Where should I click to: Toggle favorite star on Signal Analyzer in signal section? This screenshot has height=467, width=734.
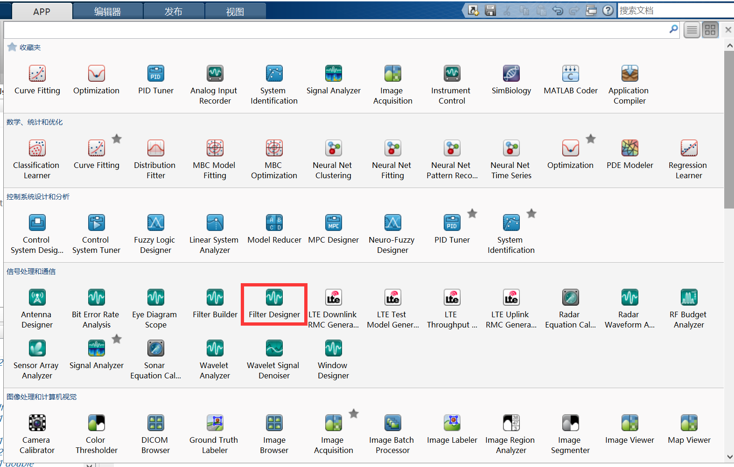(x=117, y=339)
